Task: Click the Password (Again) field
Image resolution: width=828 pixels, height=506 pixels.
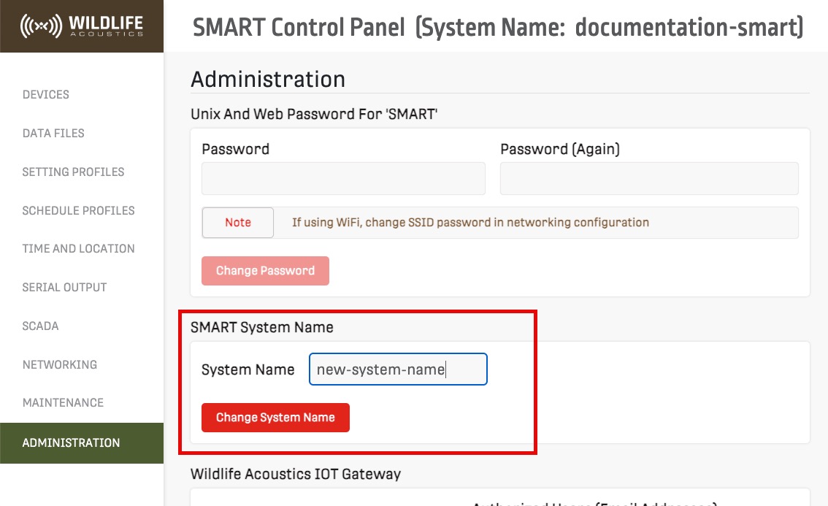Action: click(648, 179)
